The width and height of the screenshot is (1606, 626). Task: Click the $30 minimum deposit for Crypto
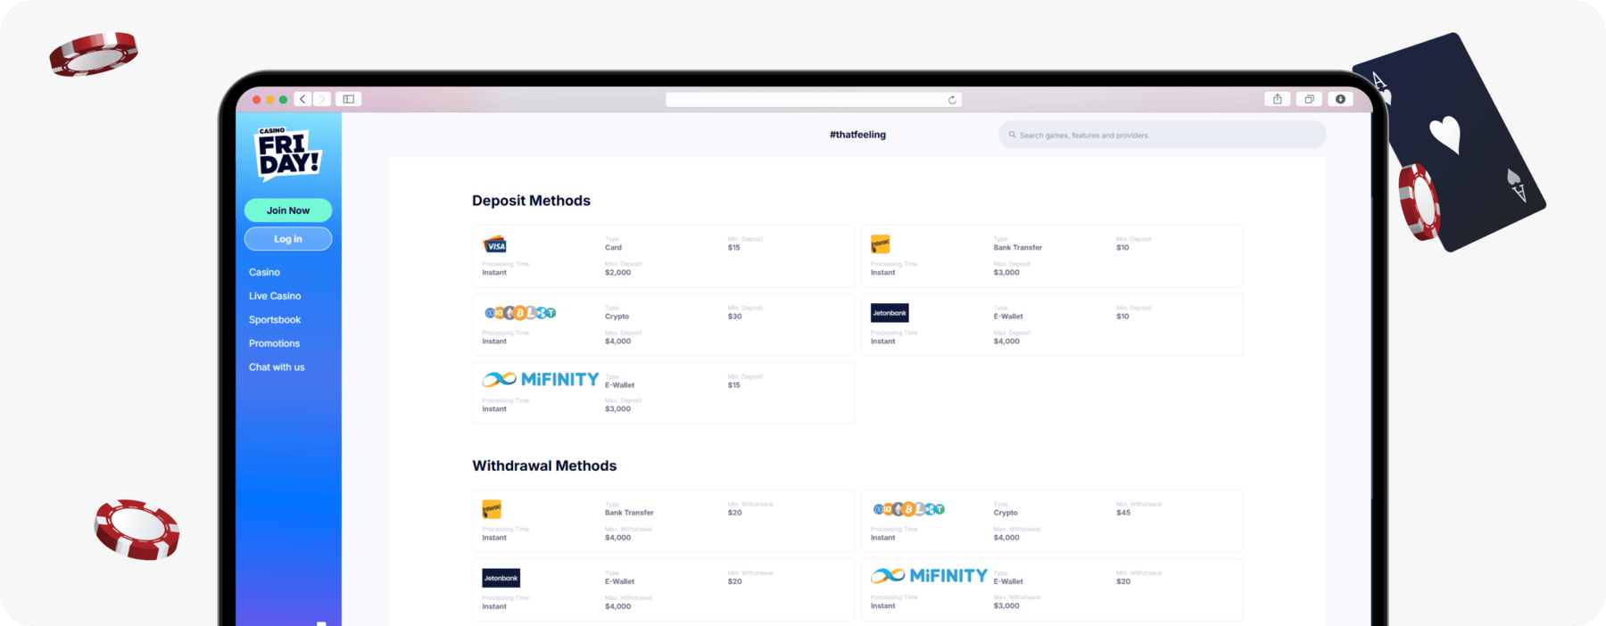[x=734, y=317]
